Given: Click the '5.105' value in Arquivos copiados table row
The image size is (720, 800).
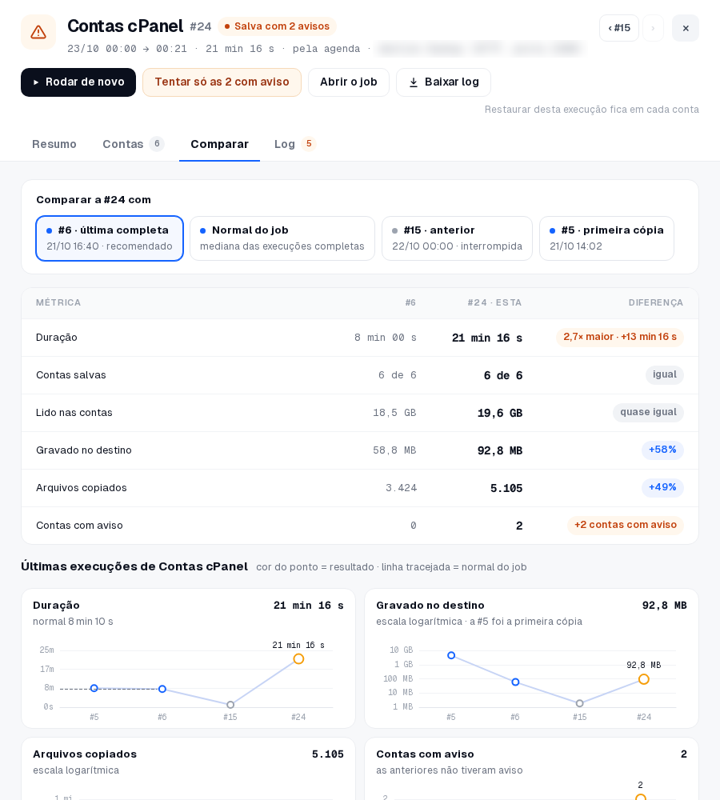Looking at the screenshot, I should point(506,489).
